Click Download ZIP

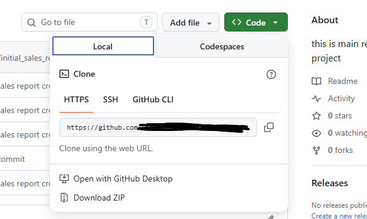tap(99, 198)
